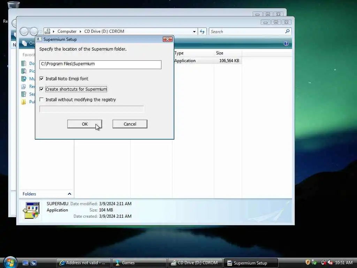The image size is (357, 268).
Task: Go back with the Explorer Back button
Action: 24,31
